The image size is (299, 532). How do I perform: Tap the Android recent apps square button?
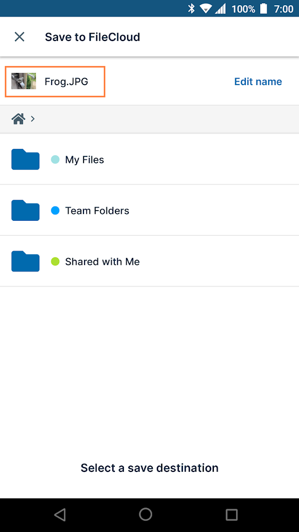click(231, 514)
